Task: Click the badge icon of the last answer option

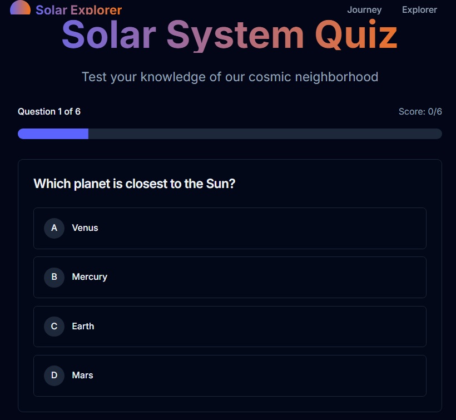Action: tap(54, 375)
